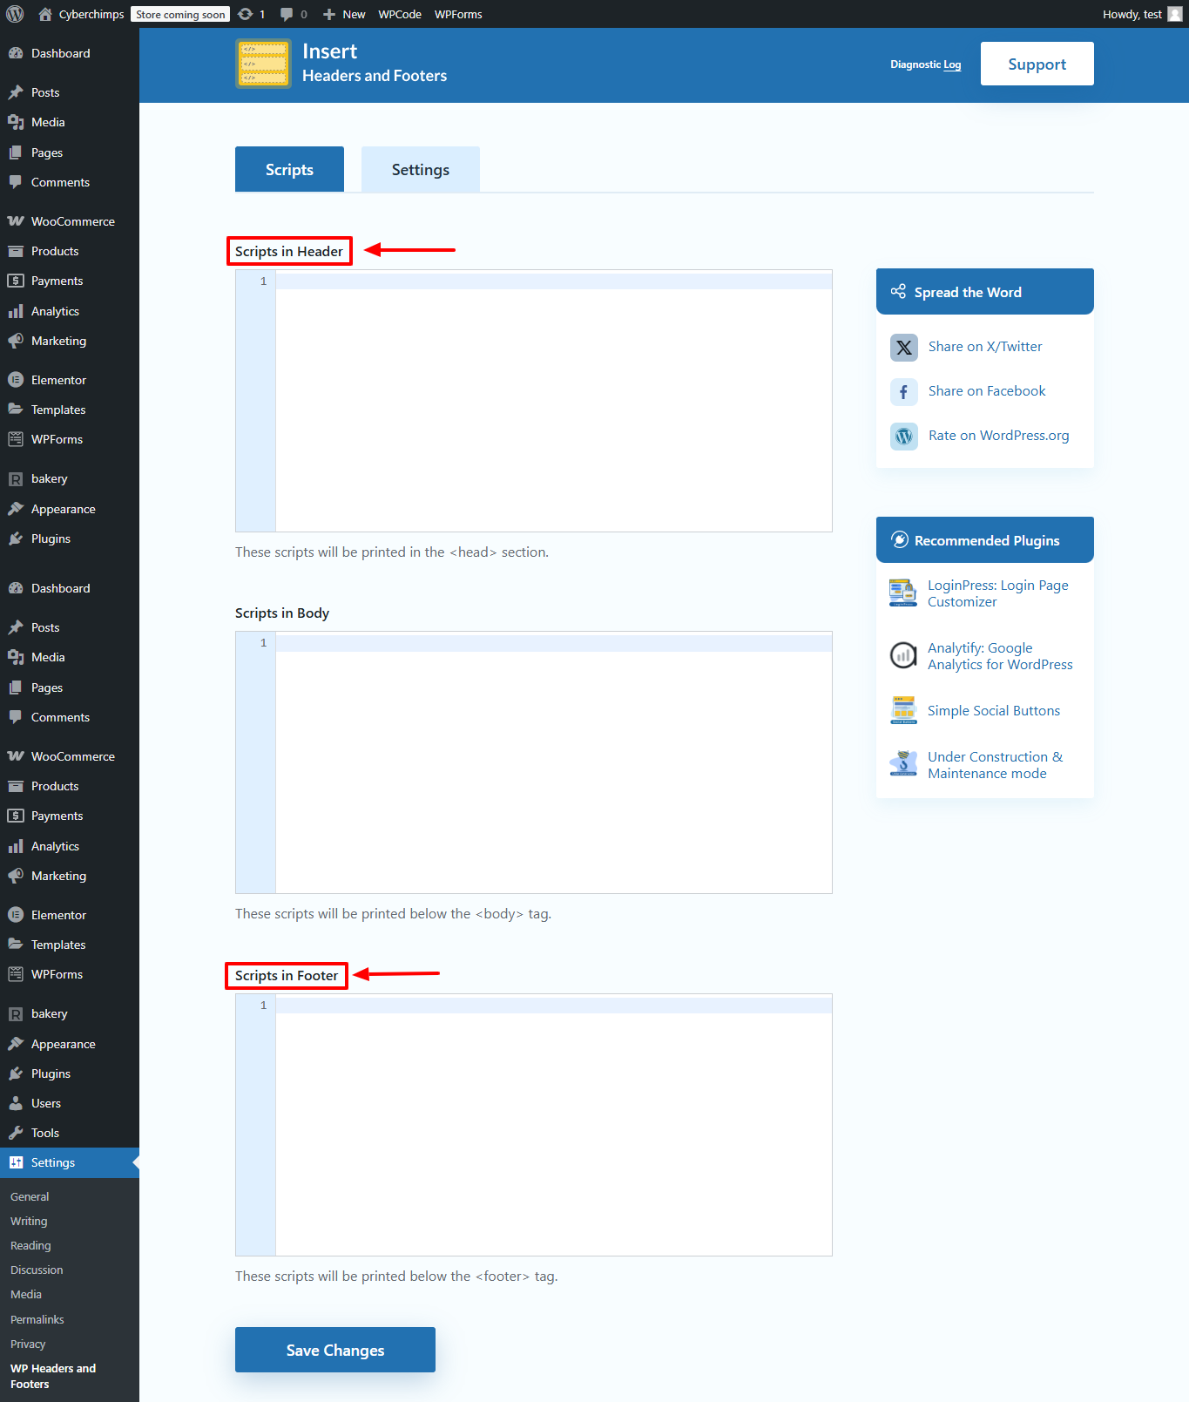1189x1402 pixels.
Task: Click the user avatar beside Howdy, test
Action: point(1174,14)
